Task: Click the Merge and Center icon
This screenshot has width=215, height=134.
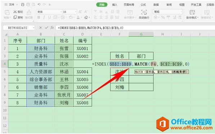Action: (130, 12)
